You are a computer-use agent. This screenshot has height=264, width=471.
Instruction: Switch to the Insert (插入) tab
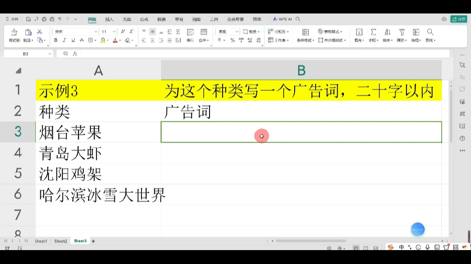point(109,19)
